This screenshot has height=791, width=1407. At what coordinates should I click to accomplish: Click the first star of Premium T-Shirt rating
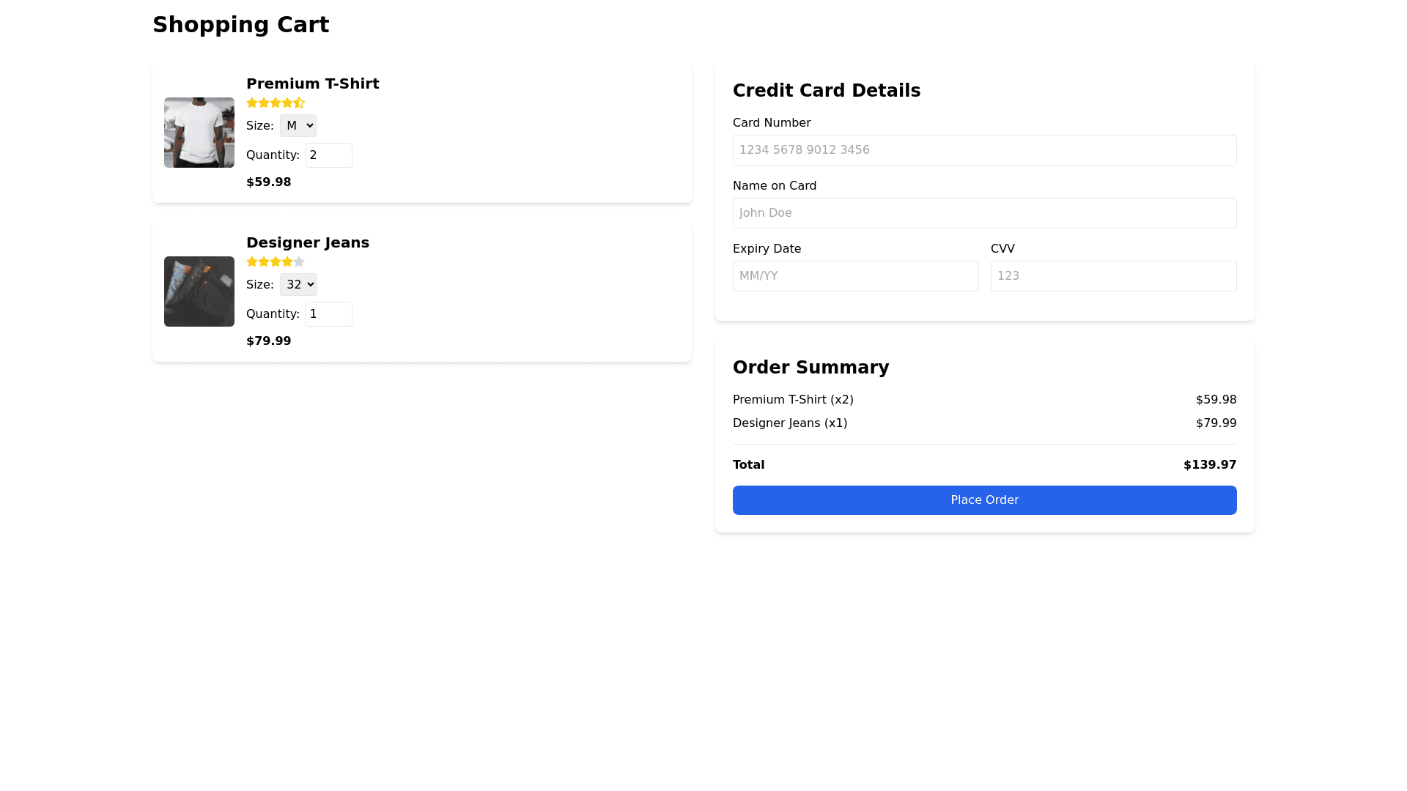tap(252, 103)
